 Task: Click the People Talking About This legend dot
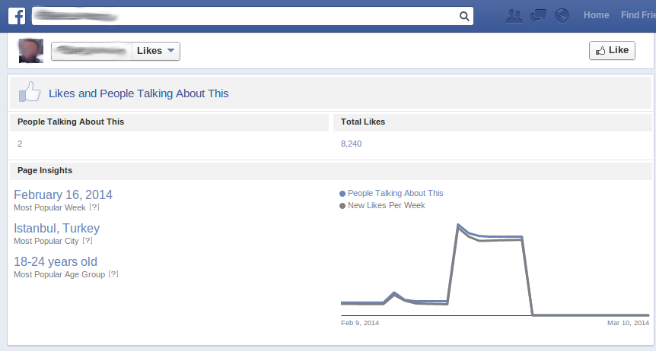(343, 194)
